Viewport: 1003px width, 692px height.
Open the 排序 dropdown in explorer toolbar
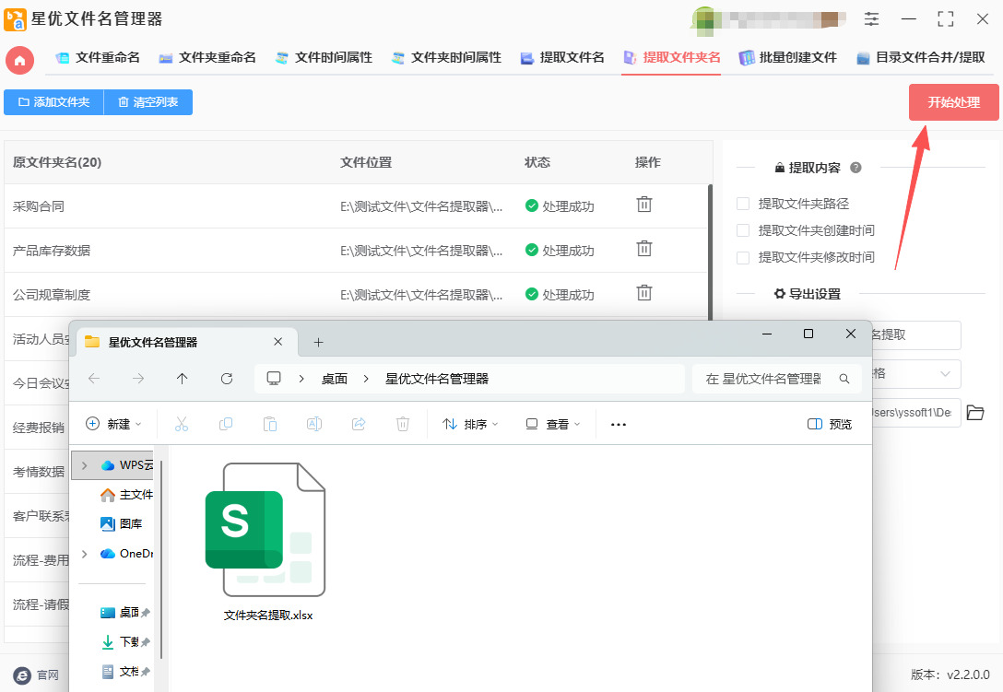tap(470, 424)
